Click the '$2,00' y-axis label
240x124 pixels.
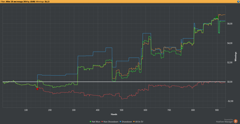coord(230,62)
